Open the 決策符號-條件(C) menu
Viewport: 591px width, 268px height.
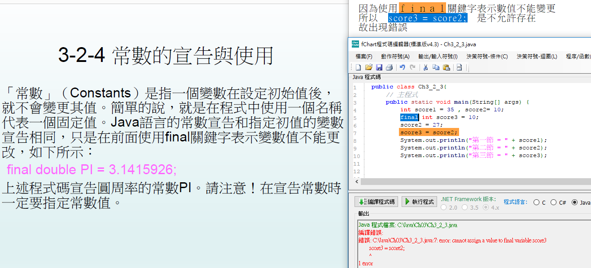(487, 57)
